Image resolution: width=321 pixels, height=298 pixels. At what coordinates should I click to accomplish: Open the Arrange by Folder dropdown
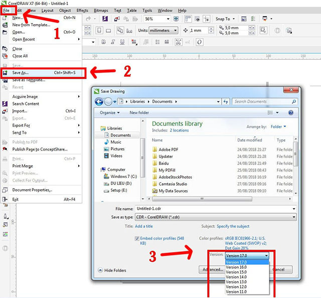click(x=278, y=127)
